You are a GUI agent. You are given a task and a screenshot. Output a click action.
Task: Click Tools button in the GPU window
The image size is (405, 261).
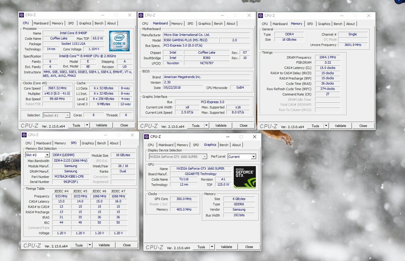tap(201, 247)
